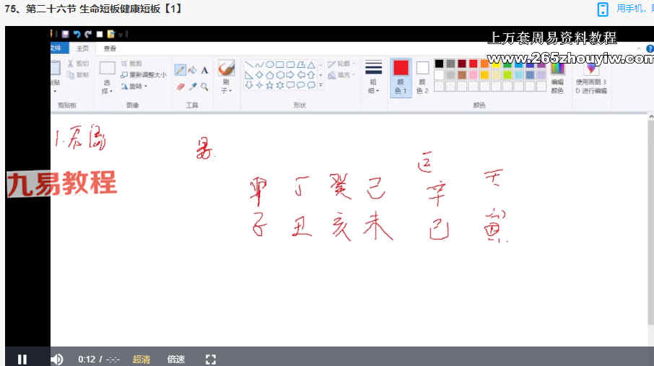This screenshot has width=654, height=366.
Task: Open the File (文件) menu tab
Action: tap(58, 48)
